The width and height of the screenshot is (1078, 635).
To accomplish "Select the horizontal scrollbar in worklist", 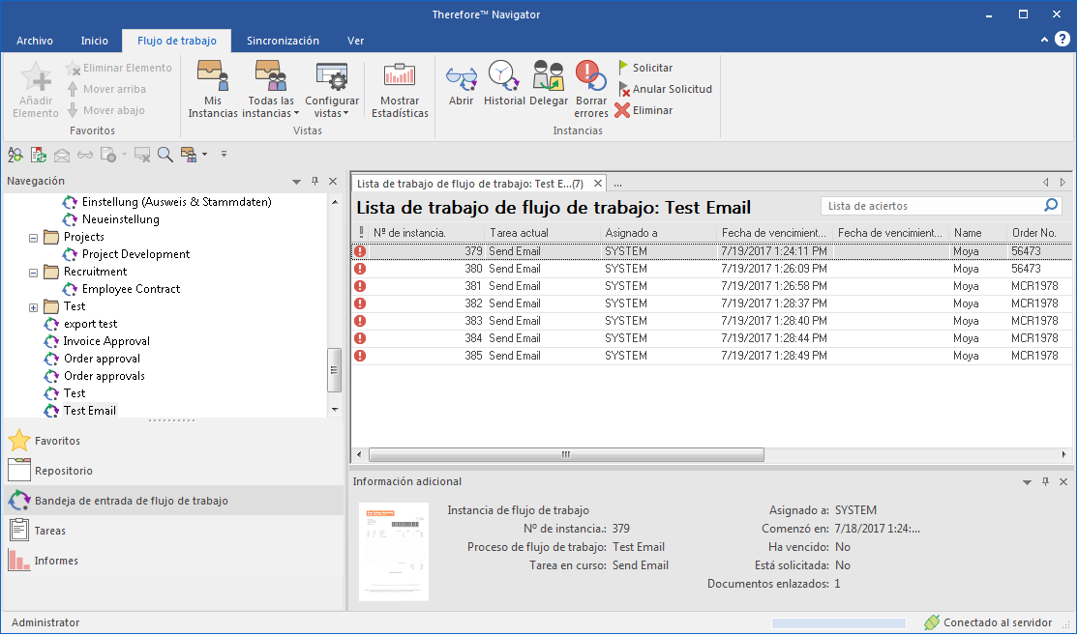I will tap(566, 454).
